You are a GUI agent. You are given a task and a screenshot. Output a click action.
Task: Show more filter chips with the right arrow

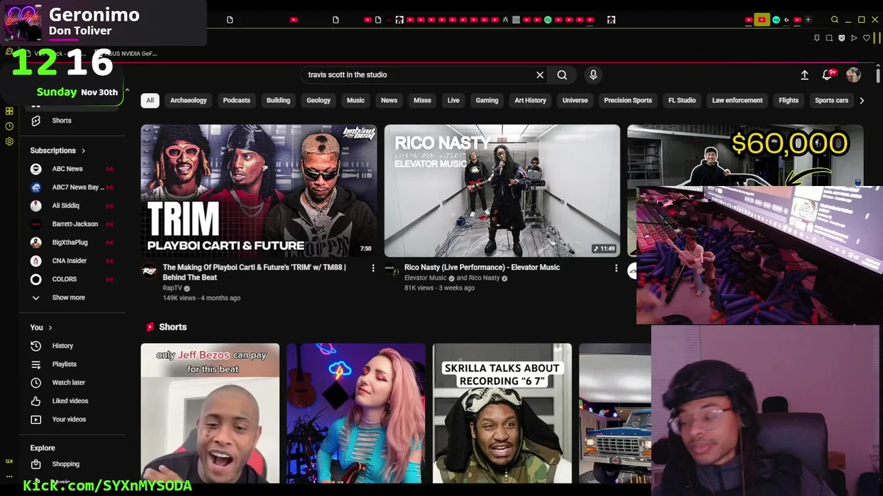pyautogui.click(x=861, y=101)
